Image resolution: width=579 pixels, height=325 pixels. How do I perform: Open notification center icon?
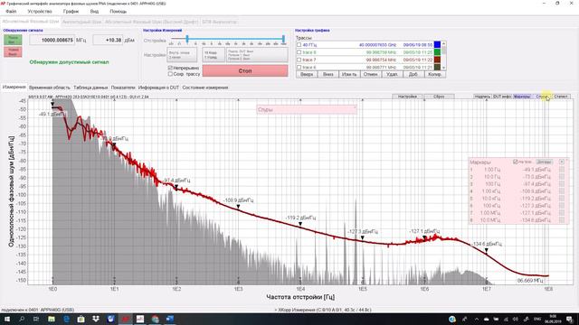click(x=570, y=319)
